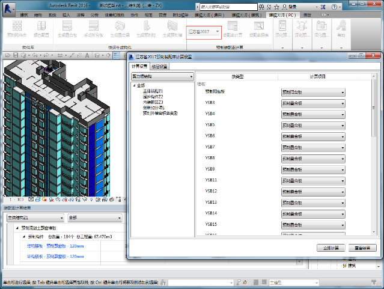Click the 装配率报告 ribbon icon
The height and width of the screenshot is (289, 384).
pos(258,28)
